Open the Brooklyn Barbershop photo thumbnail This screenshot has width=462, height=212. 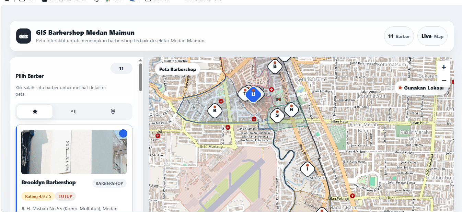[x=74, y=152]
